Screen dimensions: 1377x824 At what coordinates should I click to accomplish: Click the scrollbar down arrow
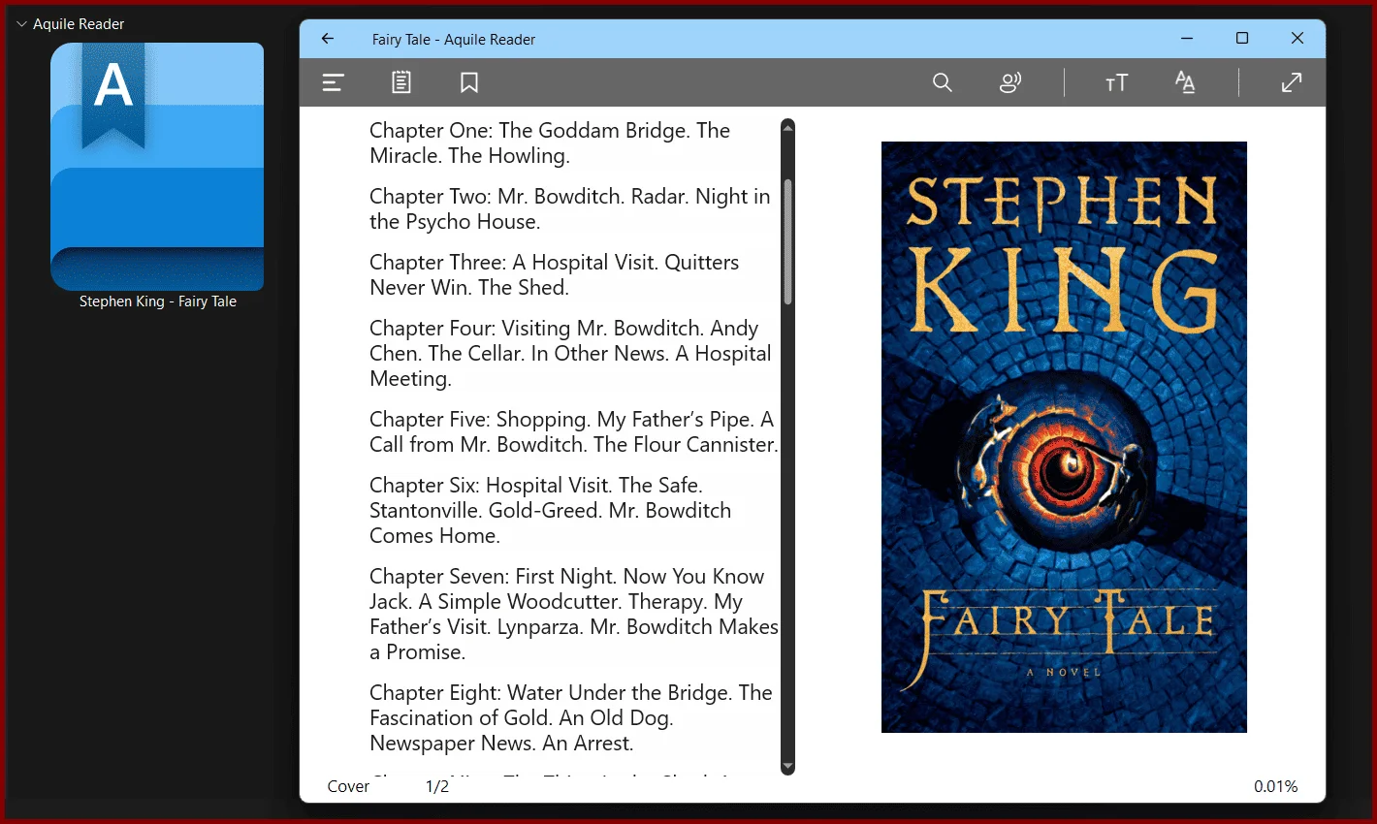click(788, 767)
